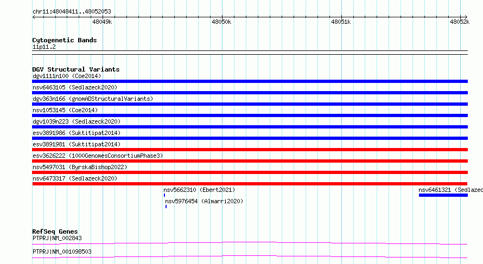Viewport: 483px width, 264px height.
Task: Open nsv5662310 (Ebert2021) variant label
Action: (199, 190)
